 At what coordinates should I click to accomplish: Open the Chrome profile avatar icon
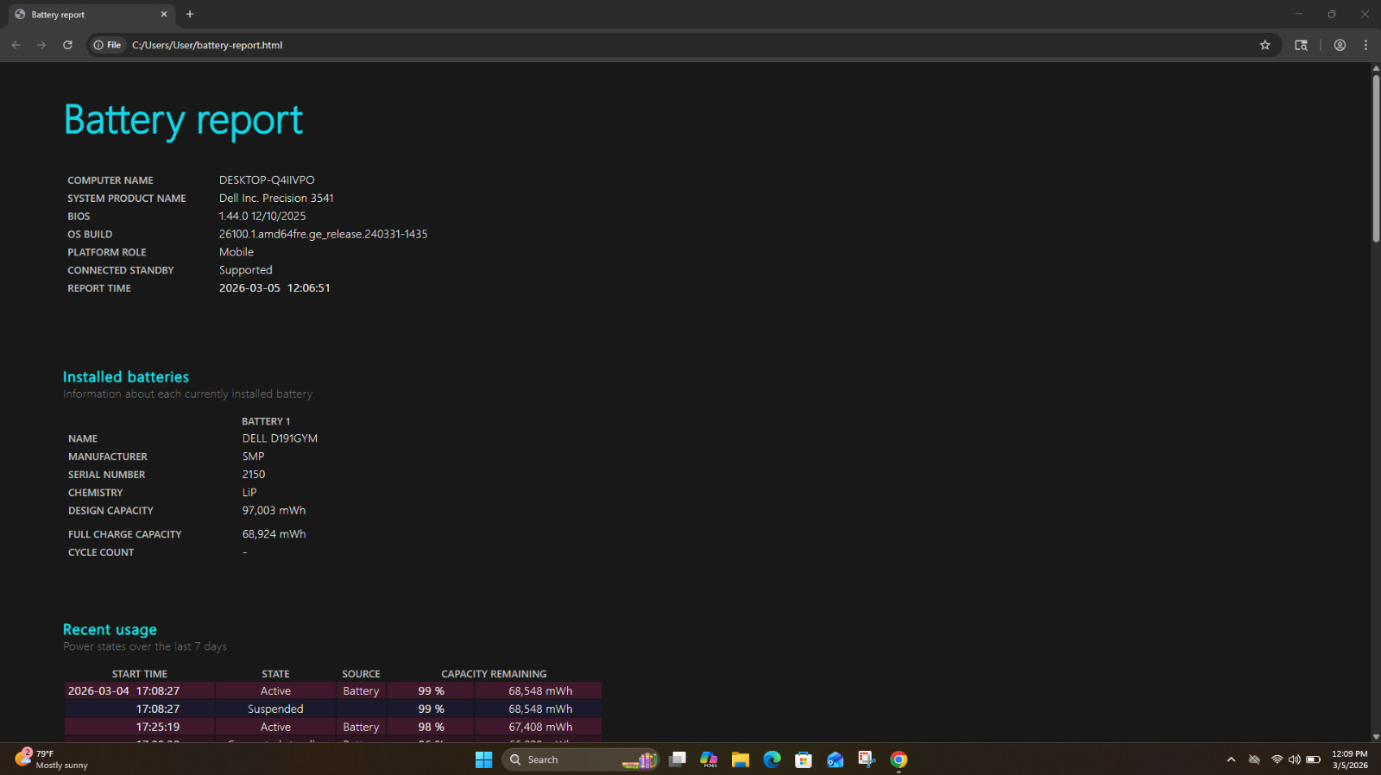pos(1340,45)
